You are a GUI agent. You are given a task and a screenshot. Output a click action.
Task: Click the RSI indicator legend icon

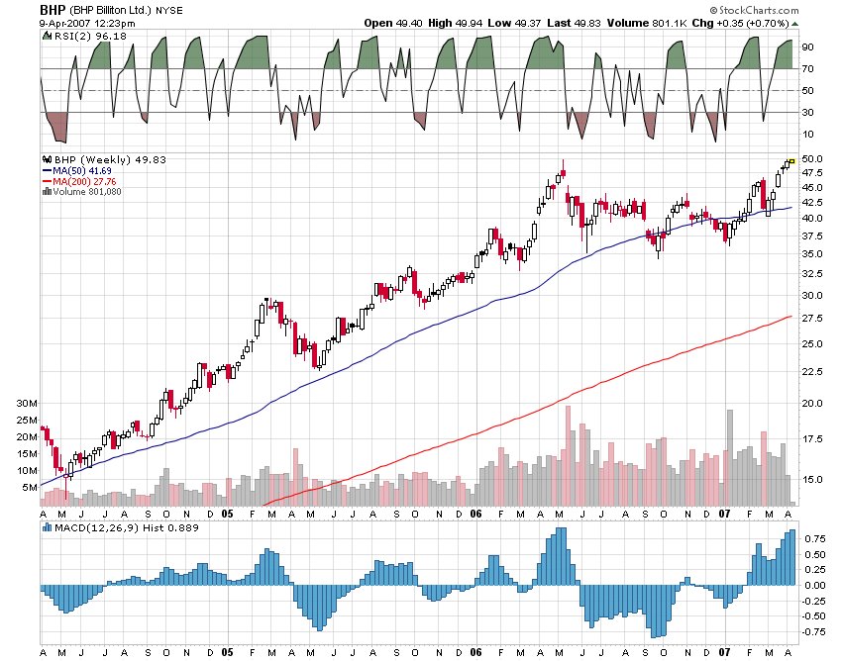48,36
